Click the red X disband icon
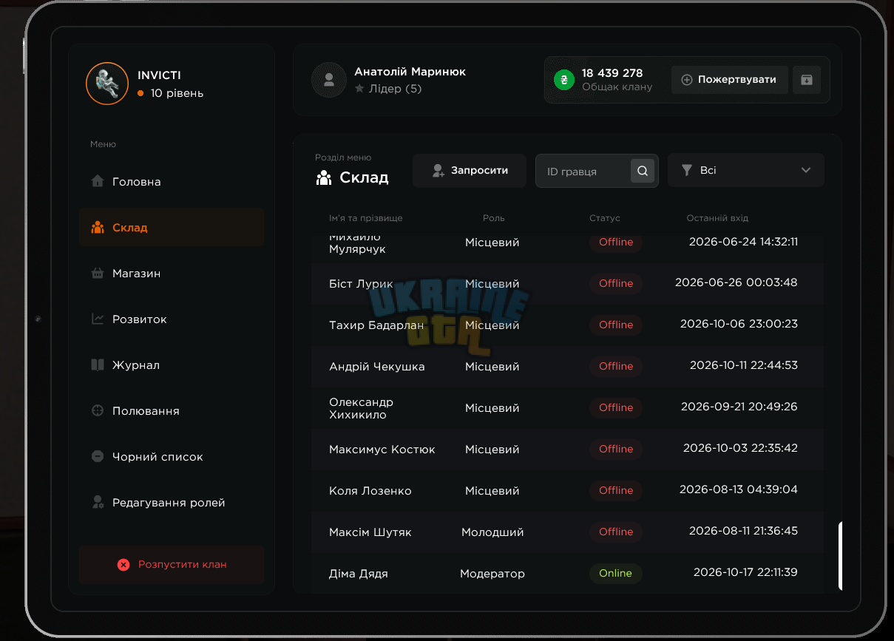 tap(123, 565)
